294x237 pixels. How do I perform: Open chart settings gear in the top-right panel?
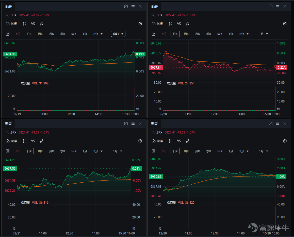click(285, 24)
